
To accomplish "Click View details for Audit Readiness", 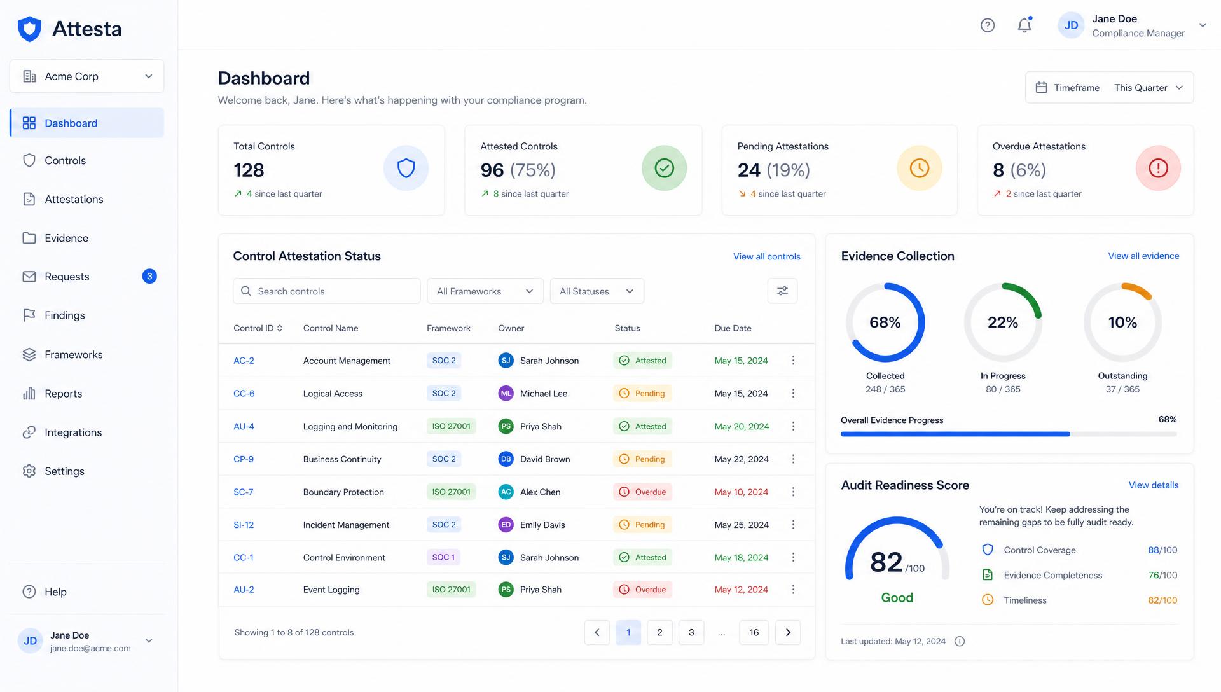I will 1153,485.
